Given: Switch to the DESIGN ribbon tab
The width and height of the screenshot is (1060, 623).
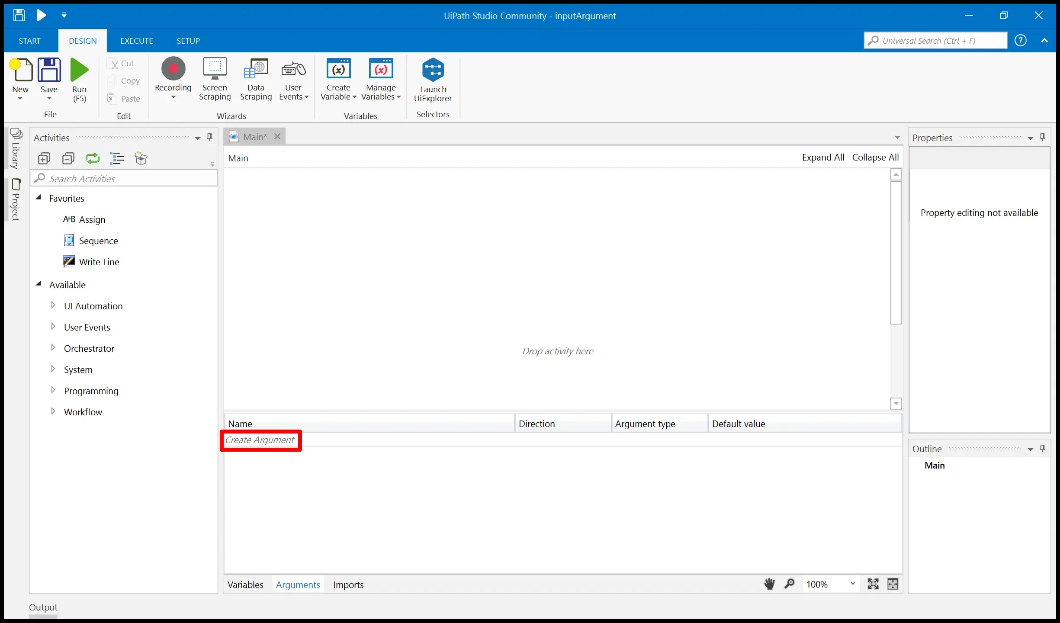Looking at the screenshot, I should (83, 41).
